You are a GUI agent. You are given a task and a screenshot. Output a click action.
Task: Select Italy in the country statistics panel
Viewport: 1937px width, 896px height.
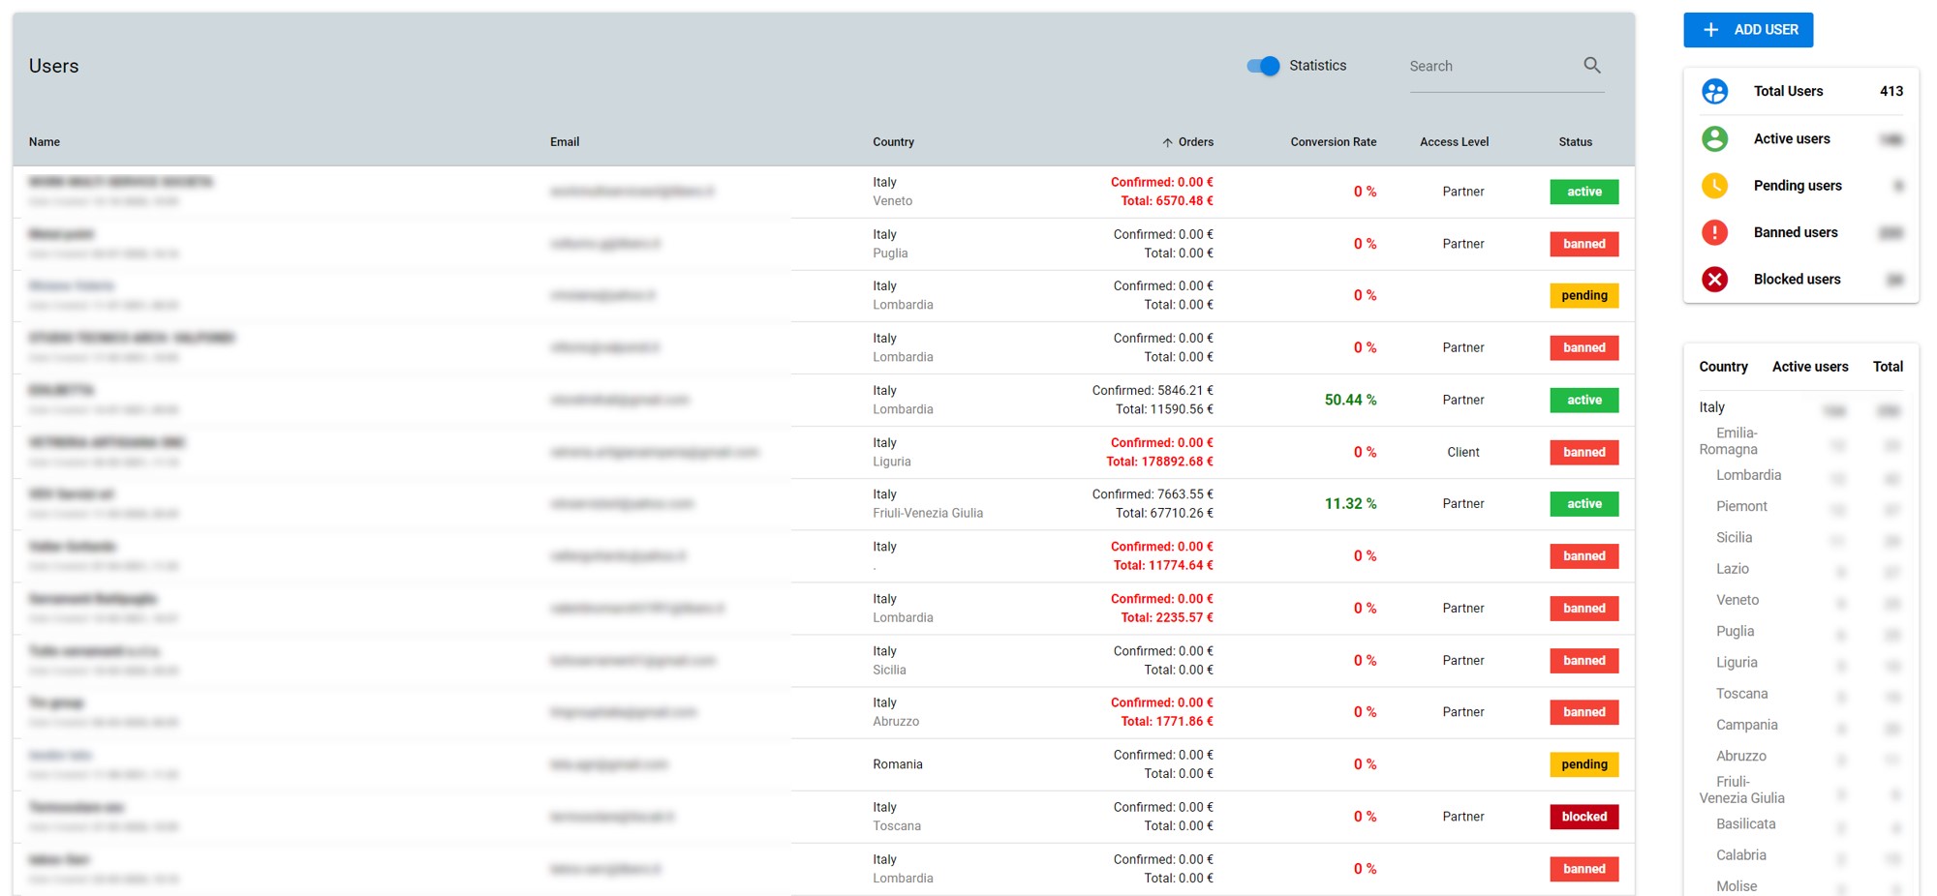click(x=1711, y=407)
